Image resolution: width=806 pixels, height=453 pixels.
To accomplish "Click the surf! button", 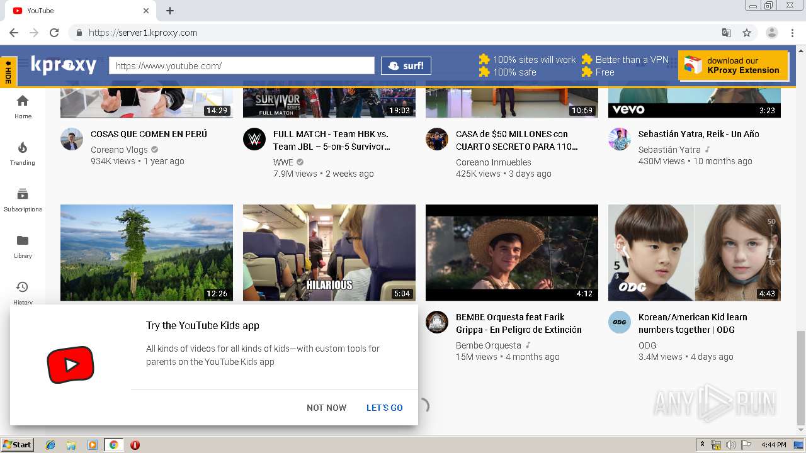I will (x=406, y=65).
